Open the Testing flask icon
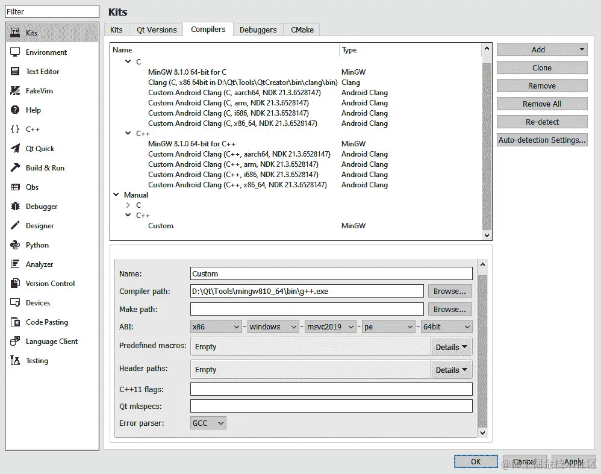Image resolution: width=601 pixels, height=474 pixels. (x=15, y=361)
